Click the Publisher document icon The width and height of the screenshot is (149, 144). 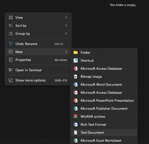(x=76, y=108)
